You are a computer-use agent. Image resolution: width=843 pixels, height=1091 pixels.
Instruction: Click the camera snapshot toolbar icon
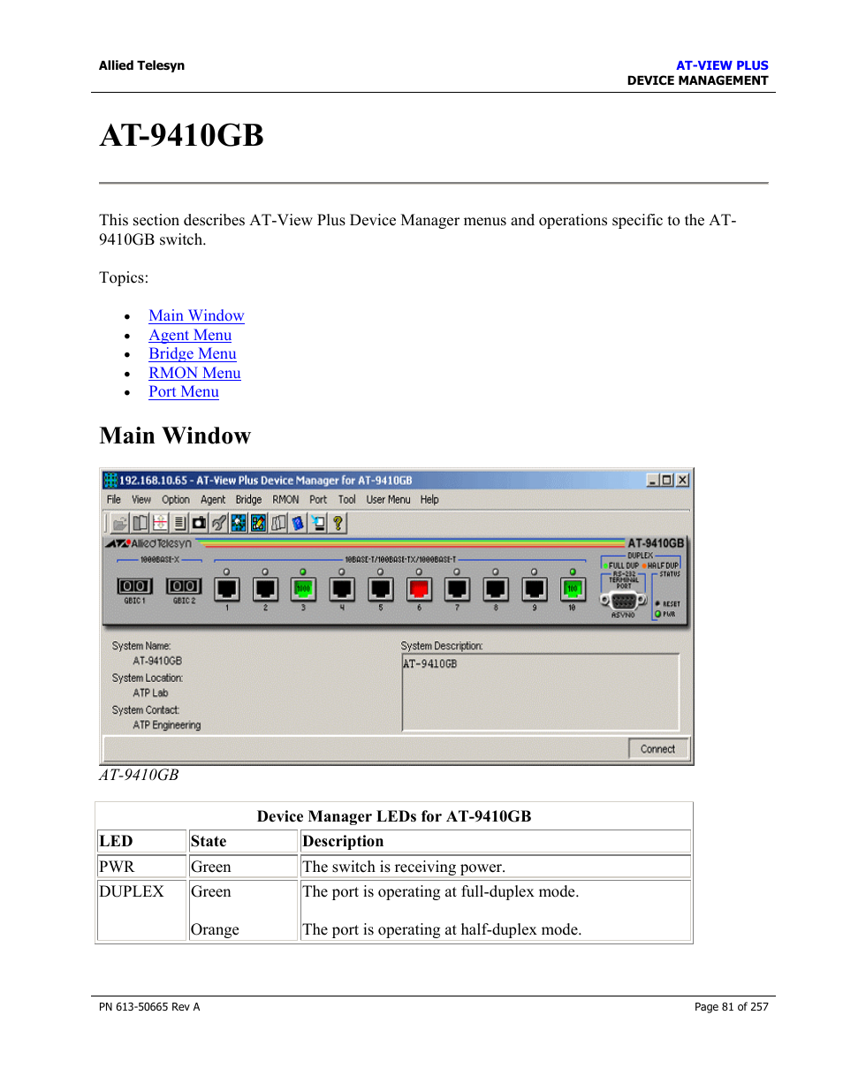point(199,523)
